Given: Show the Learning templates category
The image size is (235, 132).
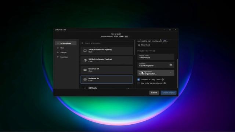Looking at the screenshot, I should (x=64, y=57).
